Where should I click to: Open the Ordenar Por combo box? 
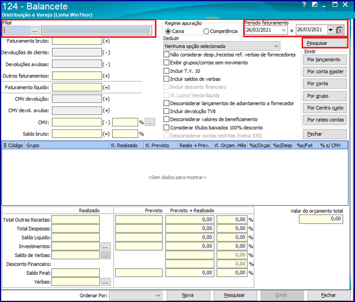135,295
